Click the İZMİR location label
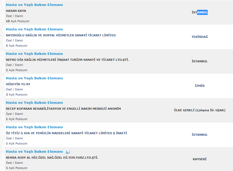The image size is (233, 171). (200, 86)
